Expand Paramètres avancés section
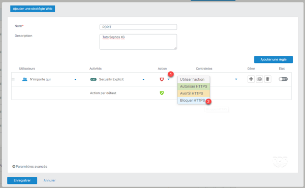The image size is (305, 188). [x=30, y=167]
